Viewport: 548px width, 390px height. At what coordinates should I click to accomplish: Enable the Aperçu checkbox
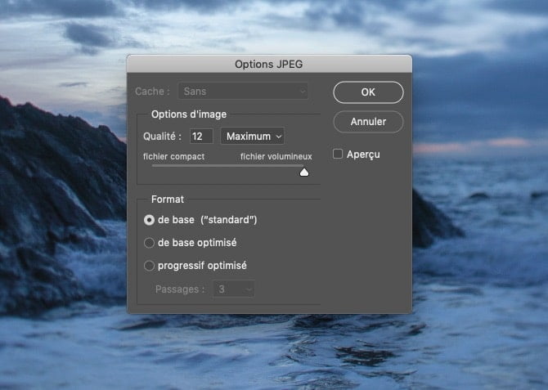pos(339,154)
